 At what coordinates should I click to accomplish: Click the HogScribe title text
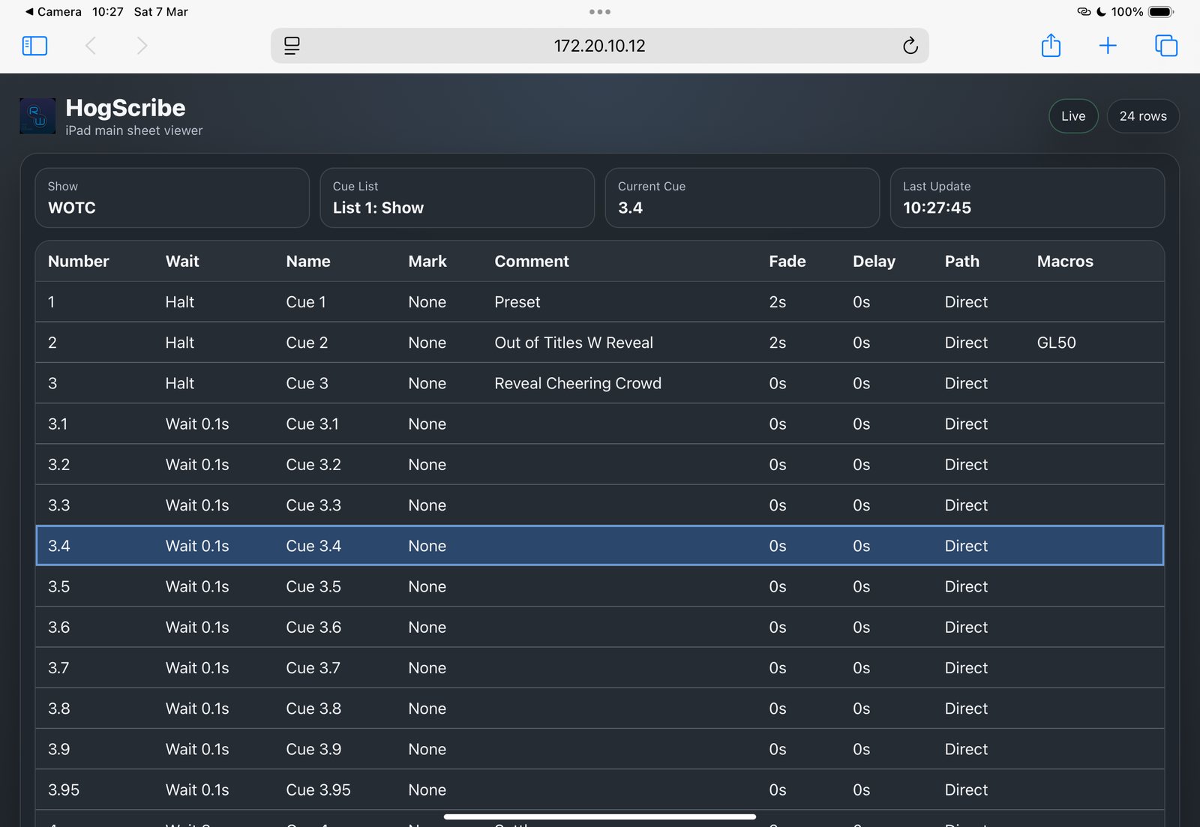(125, 108)
